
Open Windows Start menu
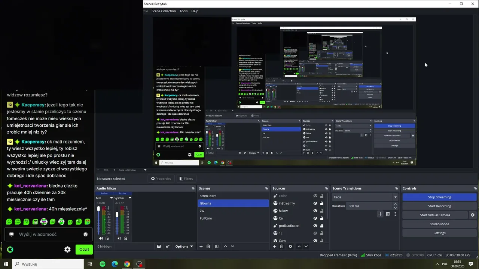[x=6, y=264]
